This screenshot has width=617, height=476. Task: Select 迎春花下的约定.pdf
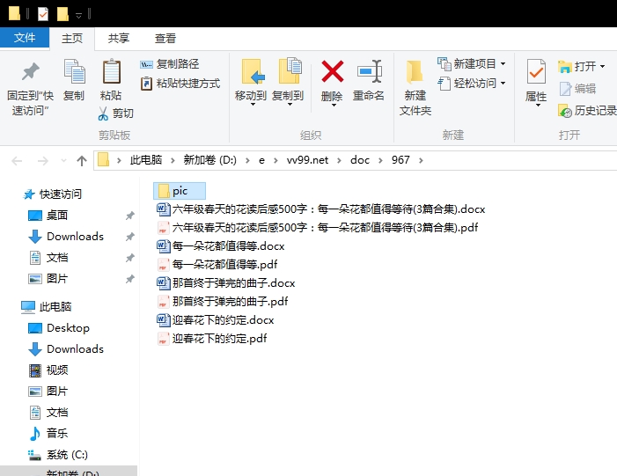(x=212, y=339)
